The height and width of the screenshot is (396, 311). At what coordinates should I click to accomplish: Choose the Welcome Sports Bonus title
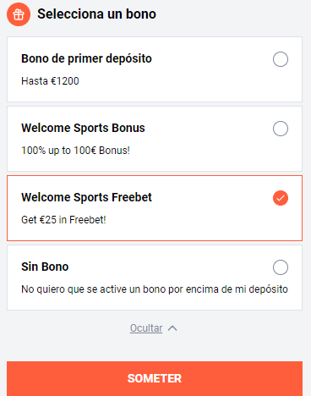[83, 128]
